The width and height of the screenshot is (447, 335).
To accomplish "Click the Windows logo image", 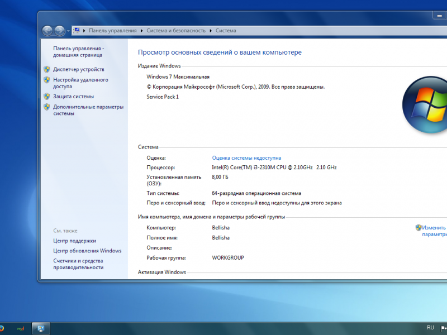I will click(x=425, y=104).
